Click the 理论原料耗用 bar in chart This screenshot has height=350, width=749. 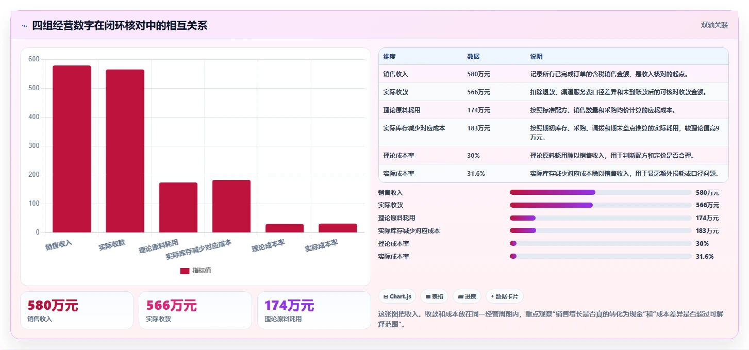[x=178, y=207]
